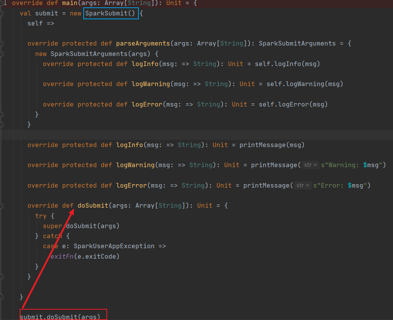Click 'e.exitCode' argument

click(x=96, y=257)
